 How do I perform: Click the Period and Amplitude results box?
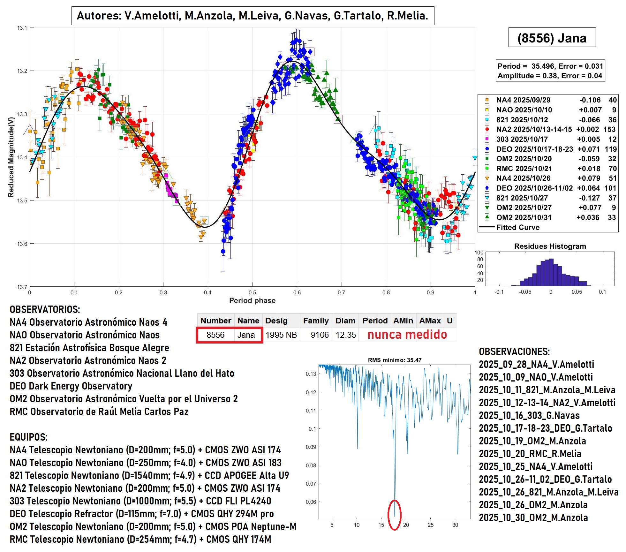tap(550, 71)
